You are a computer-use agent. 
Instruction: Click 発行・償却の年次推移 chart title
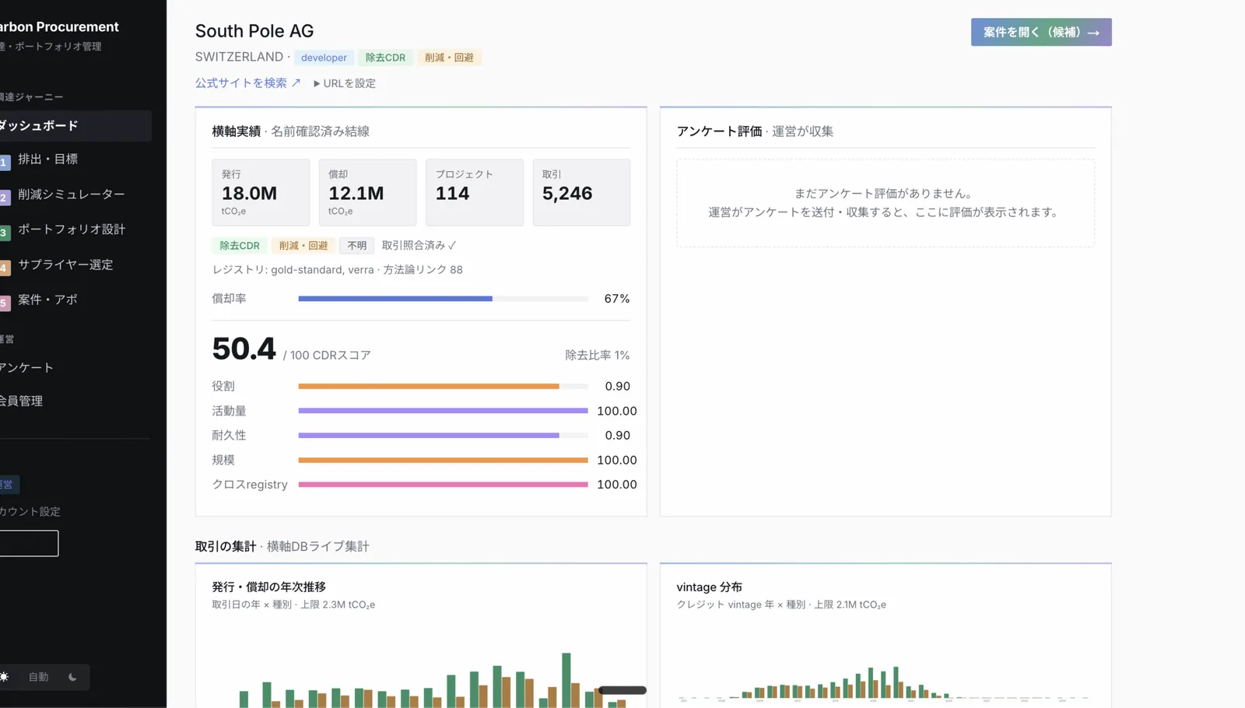point(268,587)
